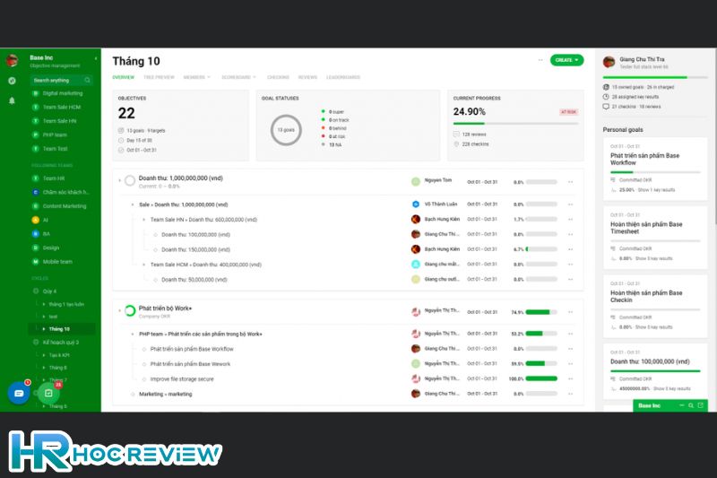Screen dimensions: 717x478
Task: Click Show 1 key results link
Action: coord(656,190)
